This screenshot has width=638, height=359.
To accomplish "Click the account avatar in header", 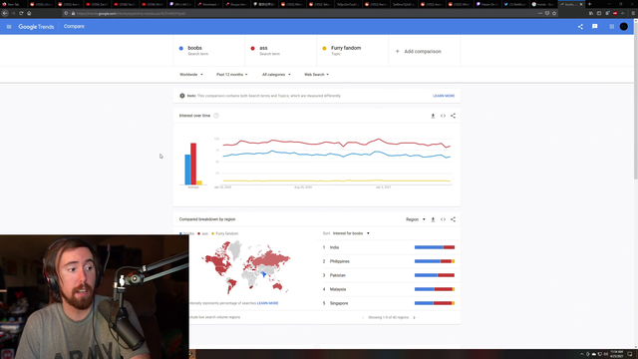I will 624,27.
